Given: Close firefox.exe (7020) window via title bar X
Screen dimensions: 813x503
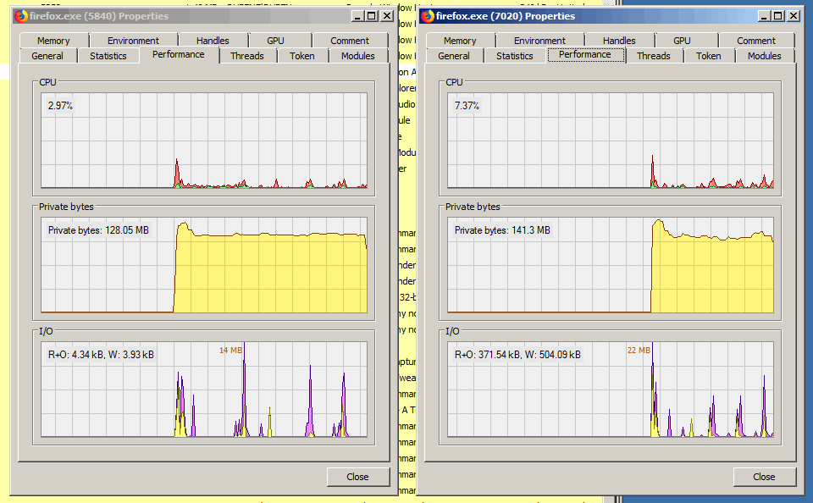Looking at the screenshot, I should [x=794, y=16].
